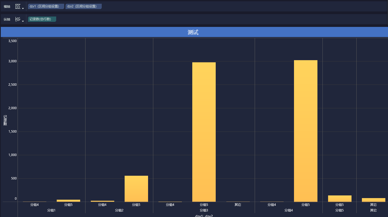Screen dimensions: 388x217
Task: Click the small 分组5 bar under 分组1
Action: point(68,201)
